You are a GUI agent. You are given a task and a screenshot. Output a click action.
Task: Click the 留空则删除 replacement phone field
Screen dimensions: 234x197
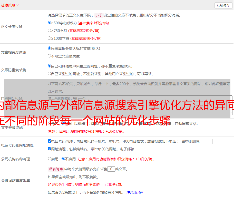click(196, 141)
